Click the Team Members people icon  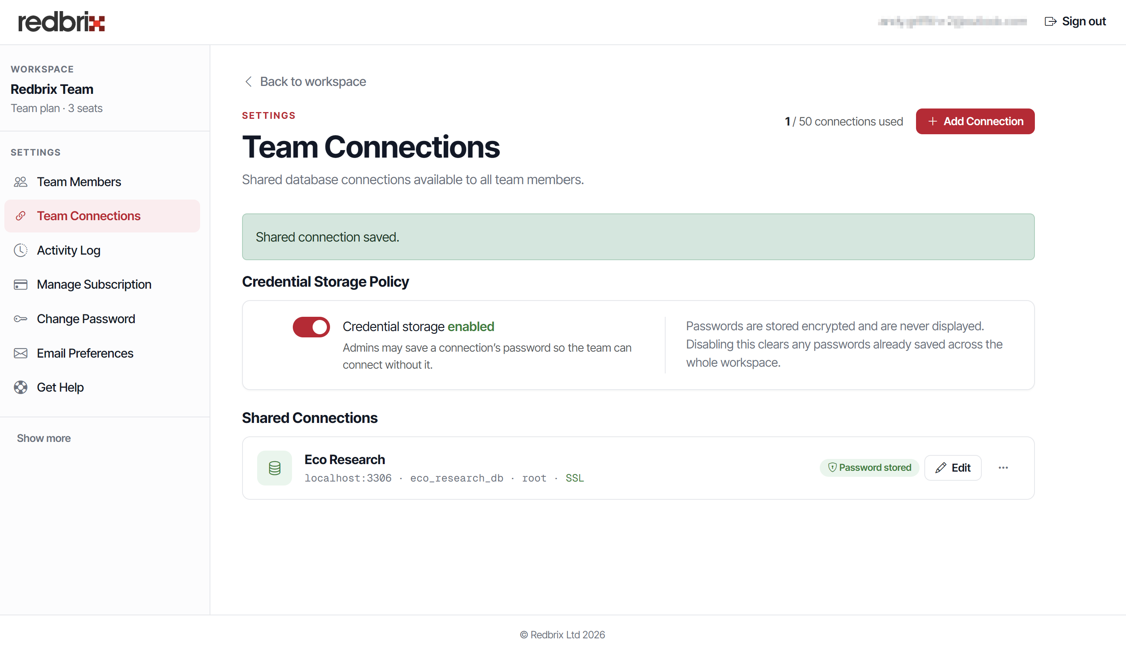[x=21, y=182]
